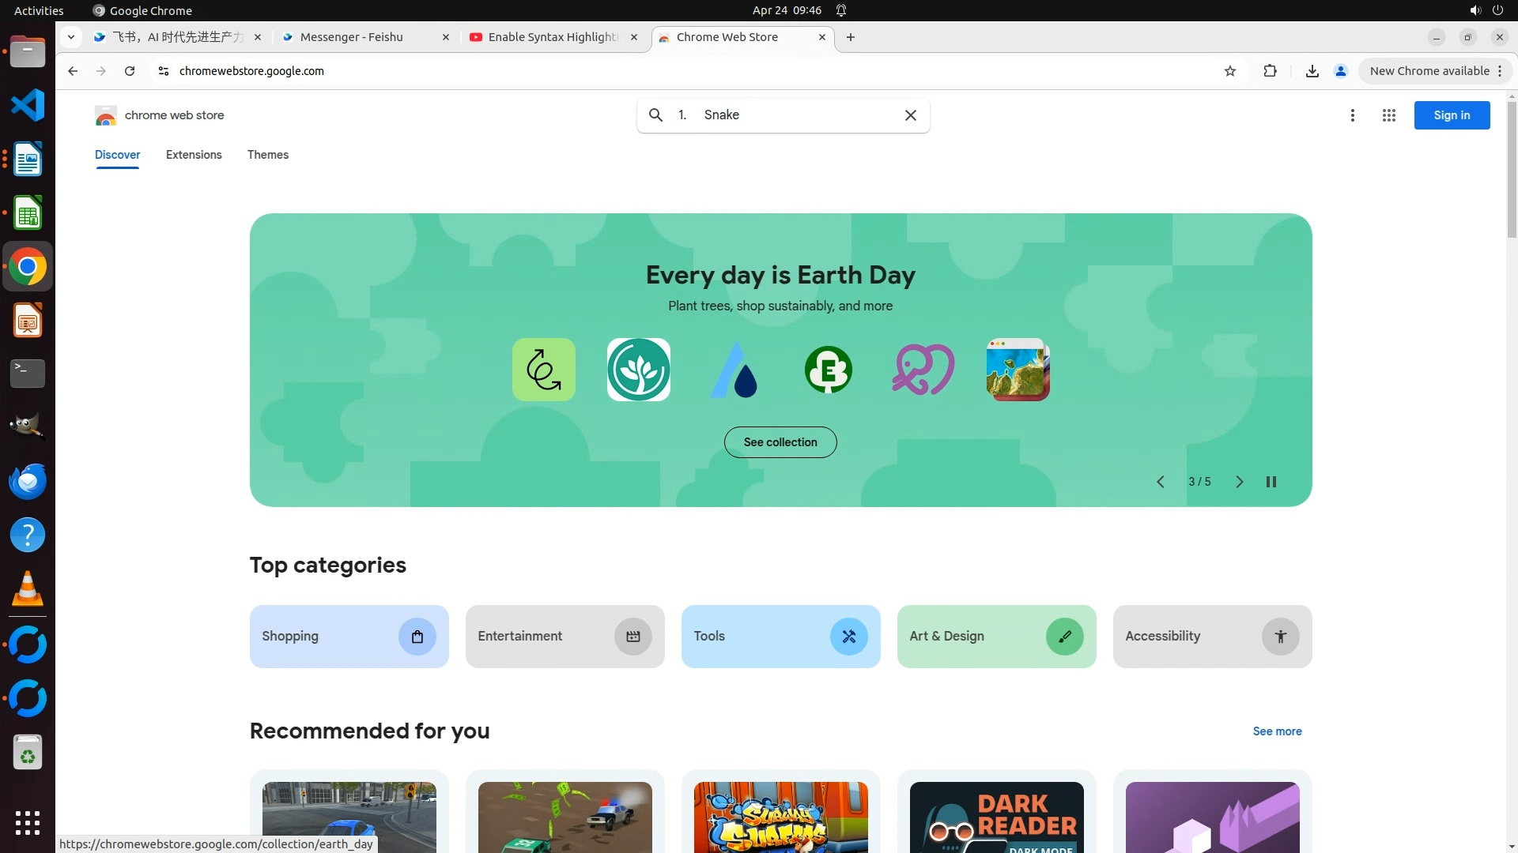Open Chrome Extensions puzzle icon
This screenshot has width=1518, height=853.
[1270, 71]
